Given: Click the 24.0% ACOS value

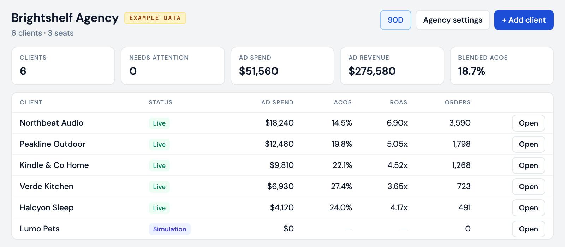Looking at the screenshot, I should (341, 208).
